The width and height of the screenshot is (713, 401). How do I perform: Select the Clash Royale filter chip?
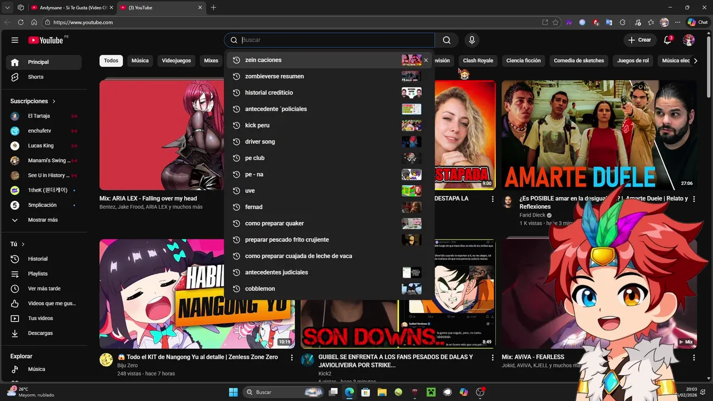478,61
